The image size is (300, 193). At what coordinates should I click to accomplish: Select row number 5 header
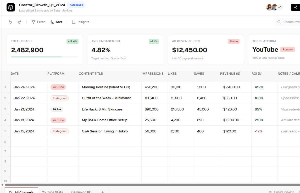5,131
